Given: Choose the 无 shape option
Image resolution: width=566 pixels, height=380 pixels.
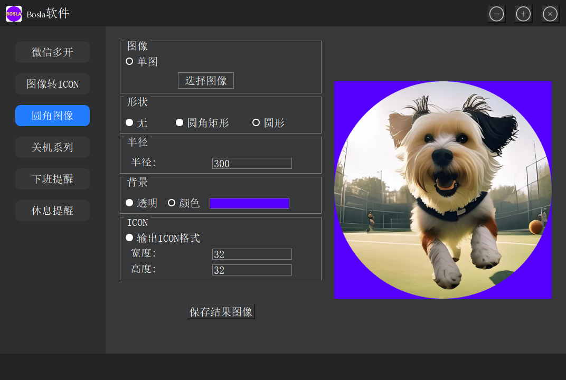Looking at the screenshot, I should coord(129,123).
